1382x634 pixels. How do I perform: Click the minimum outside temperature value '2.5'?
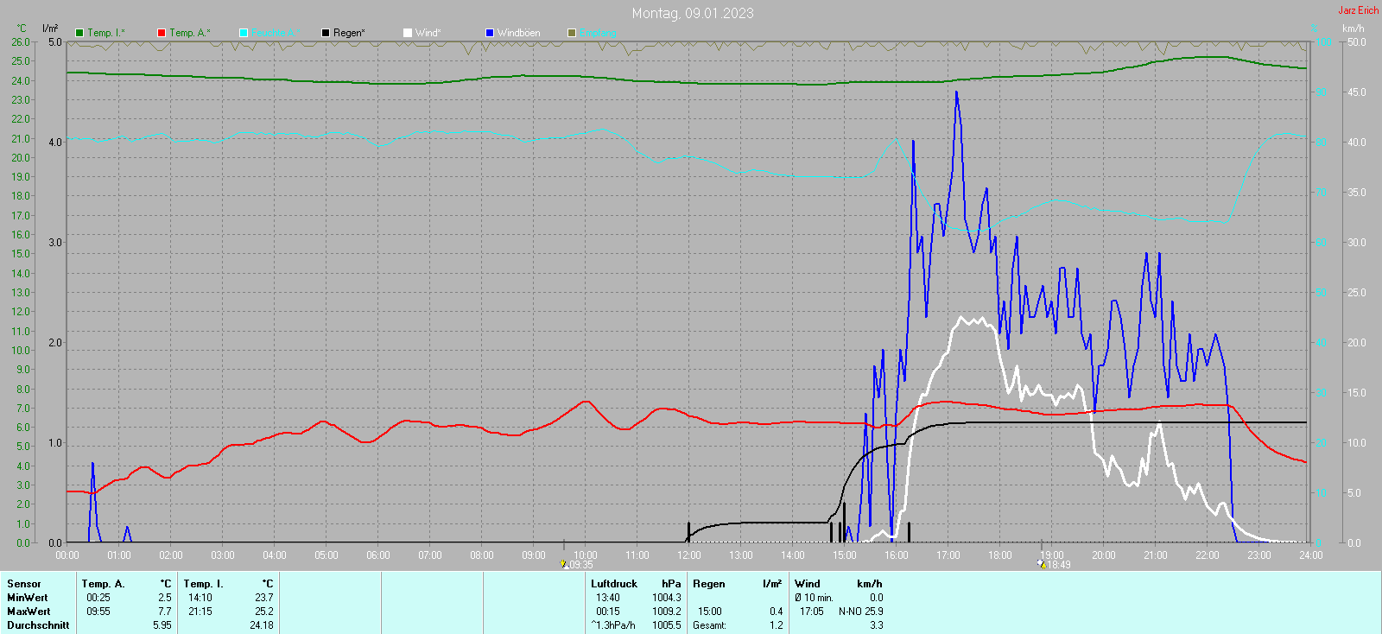point(164,598)
